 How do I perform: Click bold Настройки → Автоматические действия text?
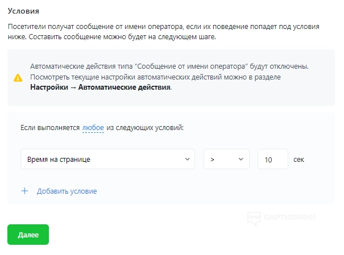[x=100, y=87]
